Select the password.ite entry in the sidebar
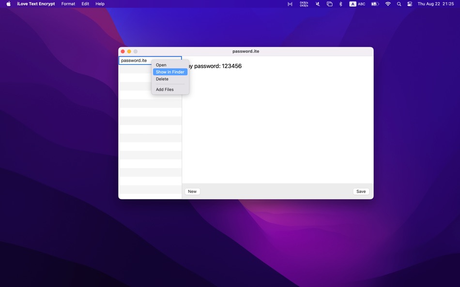The height and width of the screenshot is (287, 460). [x=134, y=60]
